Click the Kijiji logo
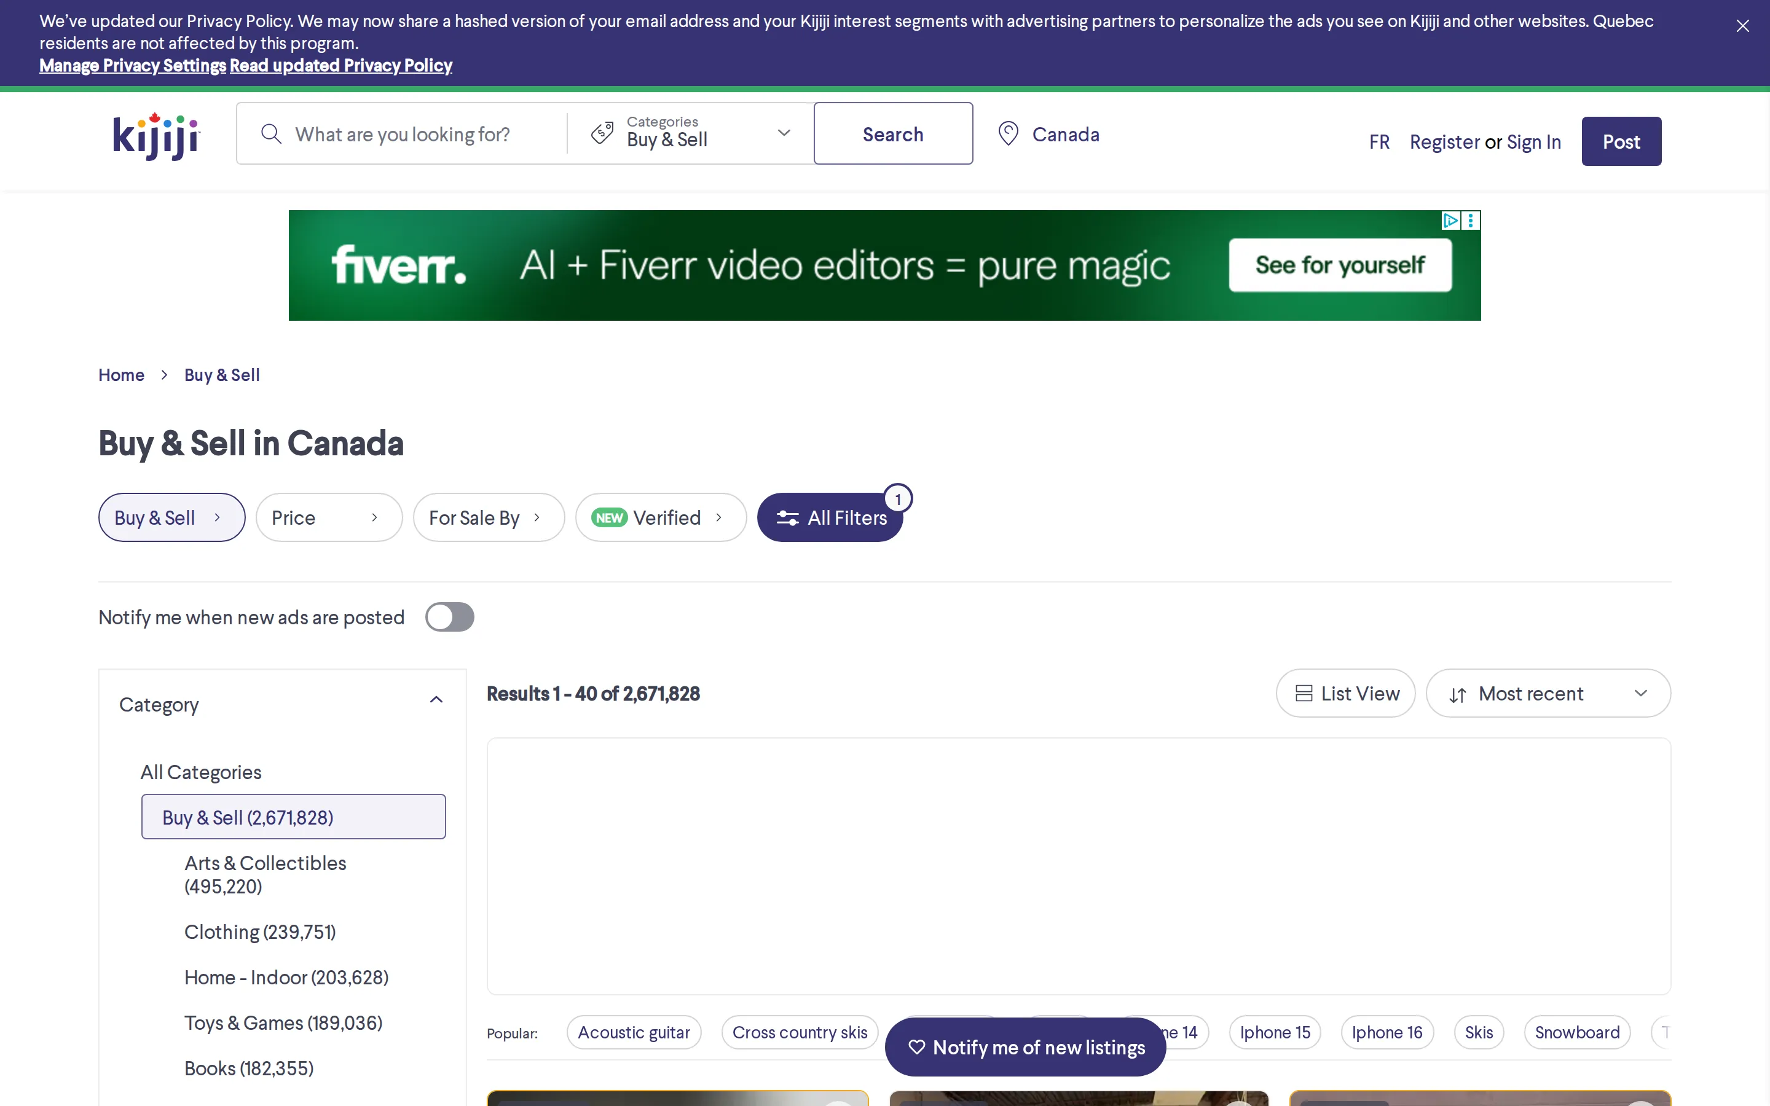 (155, 136)
